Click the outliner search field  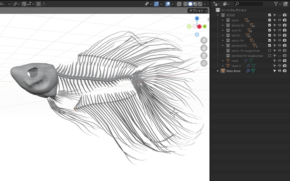click(x=249, y=4)
